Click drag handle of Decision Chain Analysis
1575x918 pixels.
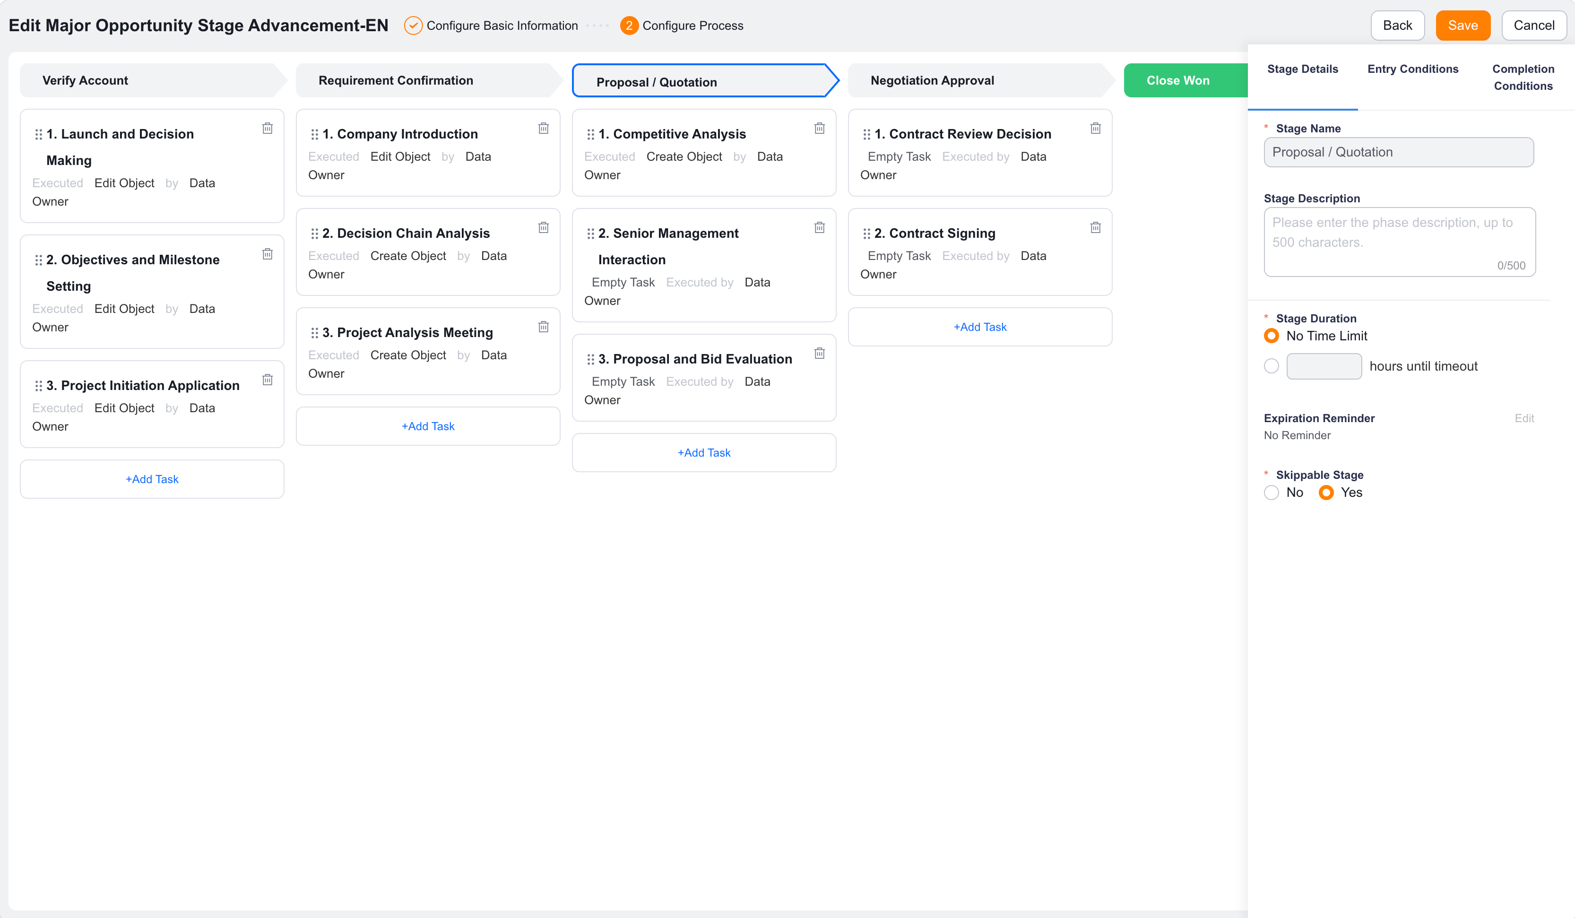(x=314, y=234)
